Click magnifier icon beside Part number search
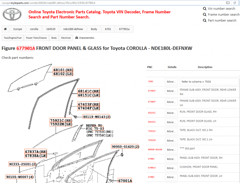240x183 pixels. (x=204, y=20)
